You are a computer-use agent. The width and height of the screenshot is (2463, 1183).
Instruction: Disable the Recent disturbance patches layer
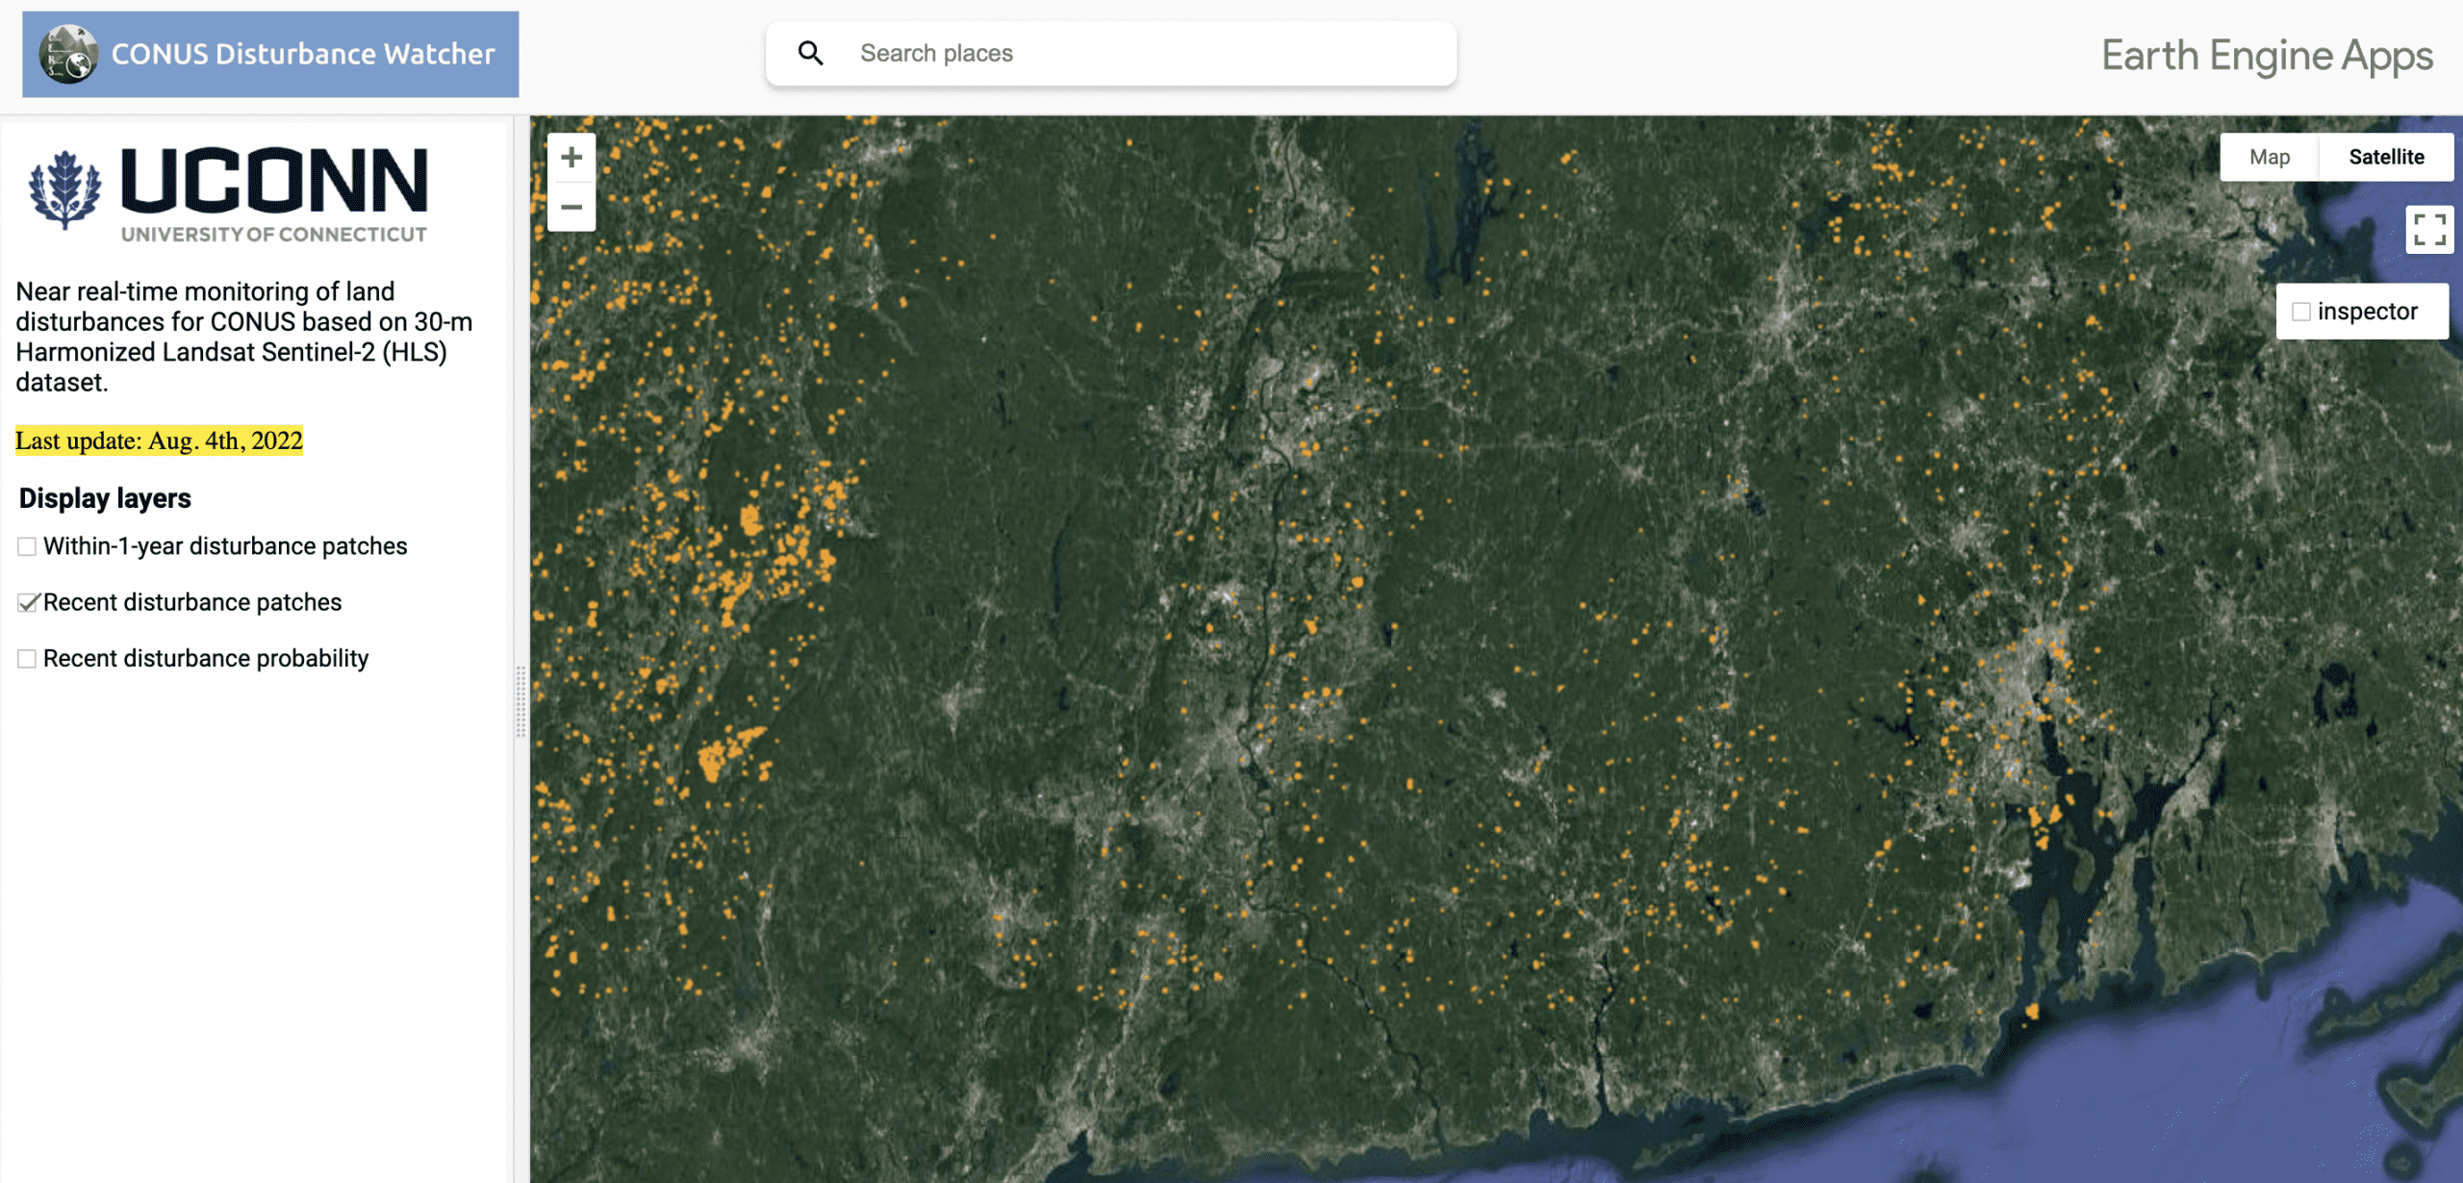(x=26, y=601)
